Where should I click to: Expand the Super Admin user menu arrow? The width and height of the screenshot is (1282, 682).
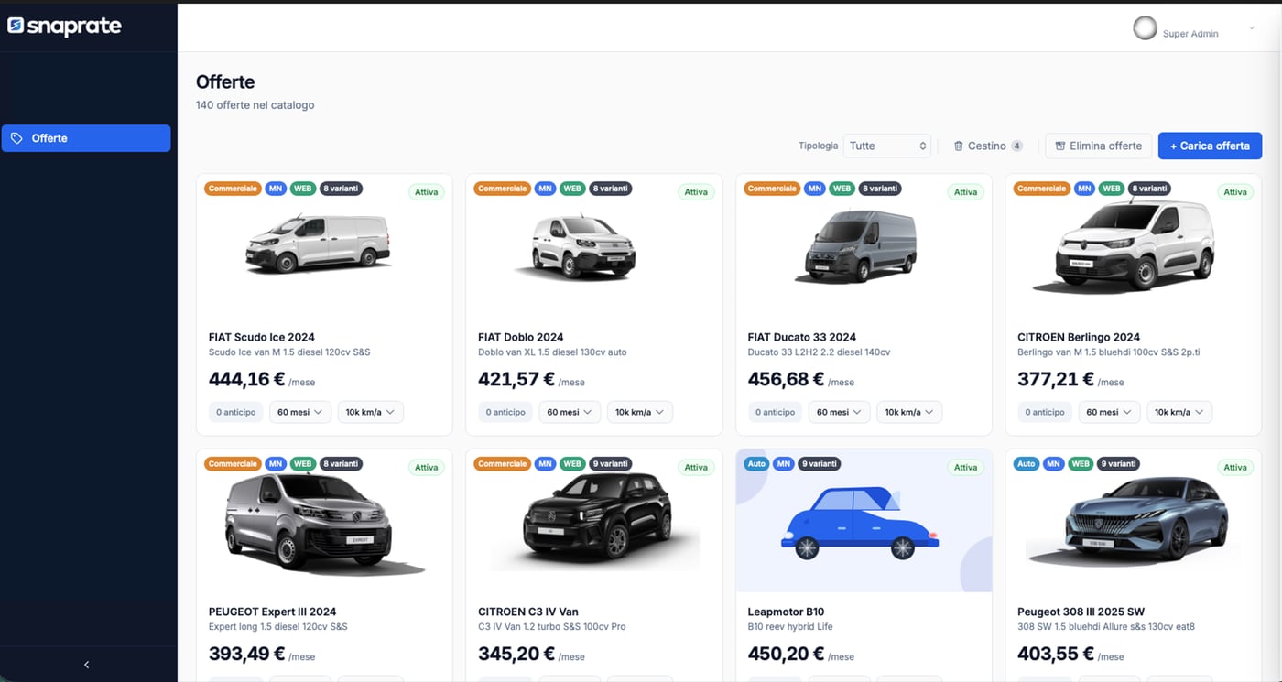(x=1252, y=29)
